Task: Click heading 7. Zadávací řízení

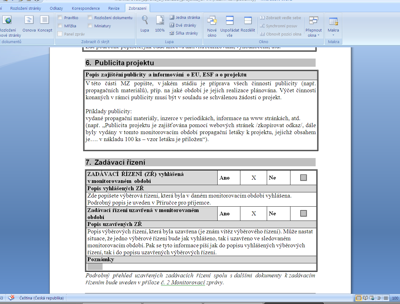Action: [115, 162]
